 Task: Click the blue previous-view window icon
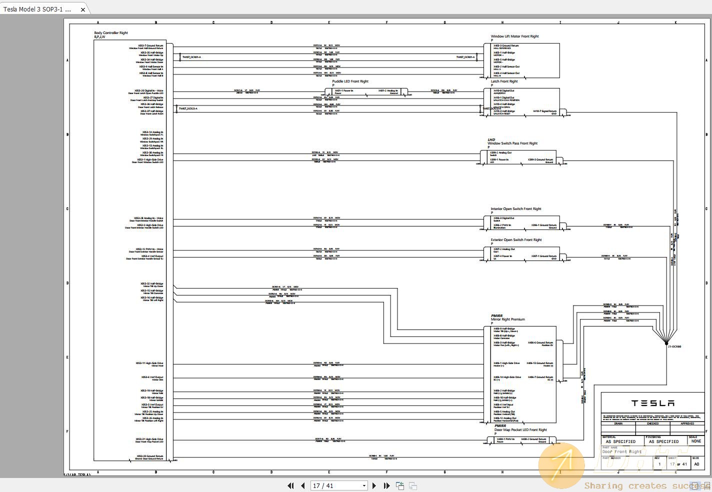400,485
